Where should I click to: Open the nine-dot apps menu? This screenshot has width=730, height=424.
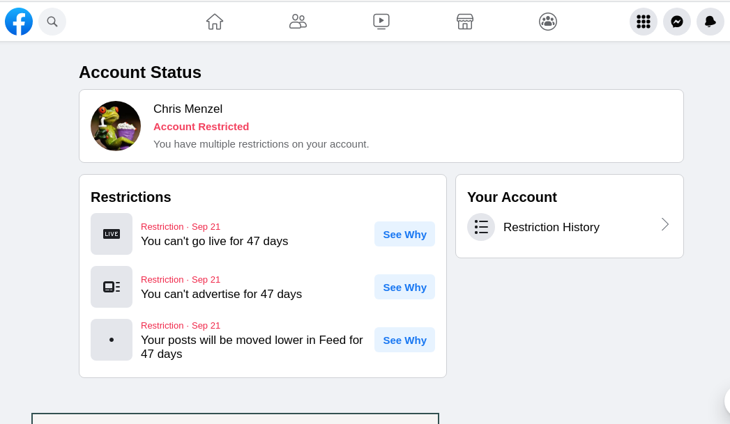point(643,22)
